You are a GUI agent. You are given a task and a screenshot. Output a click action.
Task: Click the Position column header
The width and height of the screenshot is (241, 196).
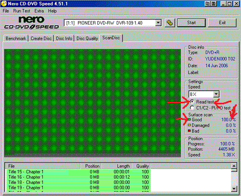[x=91, y=166]
